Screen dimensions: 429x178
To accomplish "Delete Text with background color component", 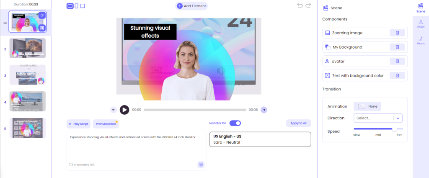I will [397, 75].
